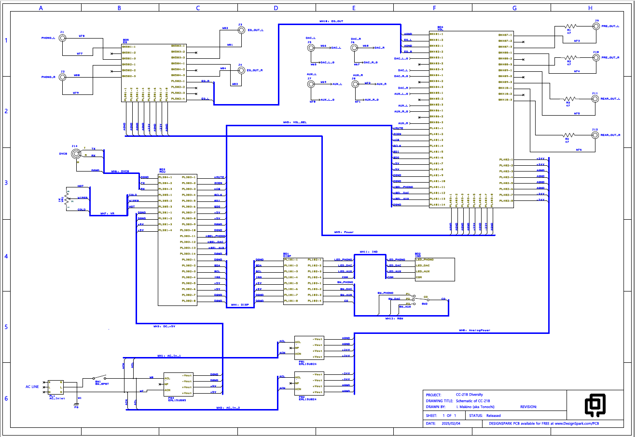Viewport: 635px width, 437px height.
Task: Click the J3 EQ_OUT_L connector symbol
Action: point(240,30)
